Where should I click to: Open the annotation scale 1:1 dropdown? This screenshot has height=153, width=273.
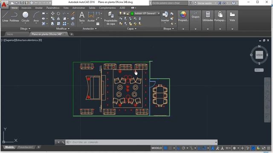click(228, 148)
